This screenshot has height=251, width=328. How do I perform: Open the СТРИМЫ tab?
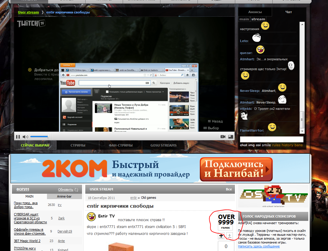[78, 145]
